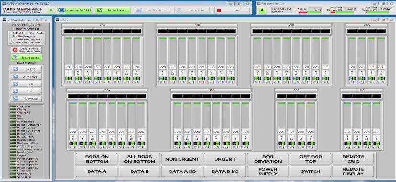Click the Disconnect DADS RT button
This screenshot has height=182, width=396.
click(75, 11)
